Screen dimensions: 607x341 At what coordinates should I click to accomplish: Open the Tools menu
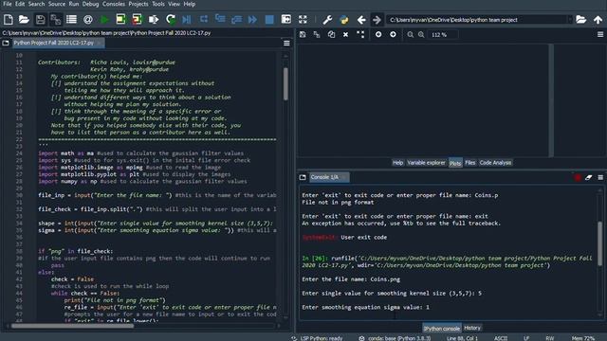coord(158,4)
